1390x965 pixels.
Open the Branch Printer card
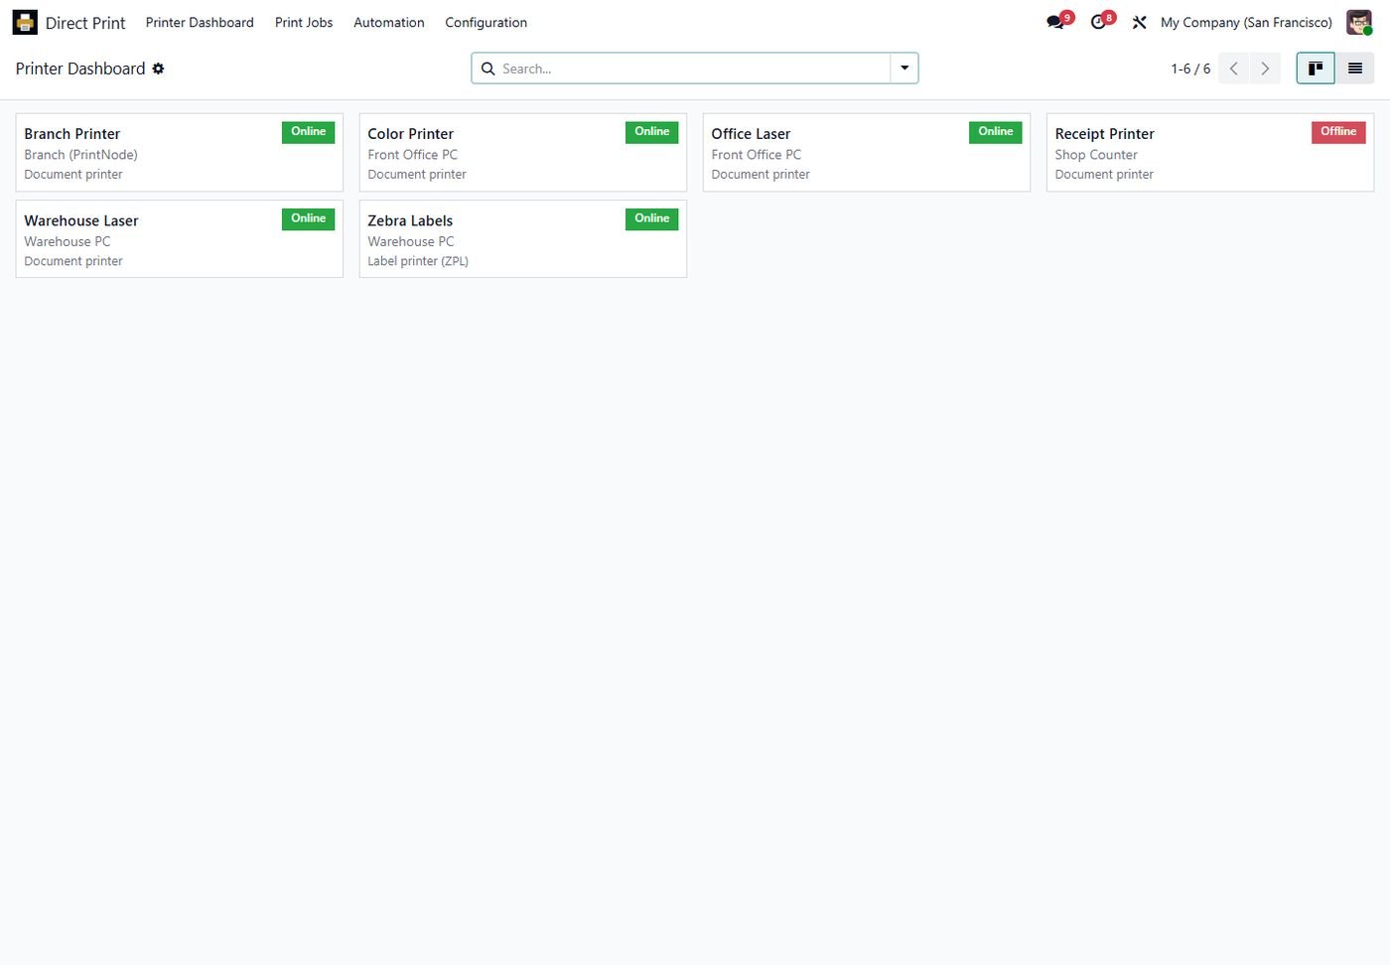tap(180, 153)
